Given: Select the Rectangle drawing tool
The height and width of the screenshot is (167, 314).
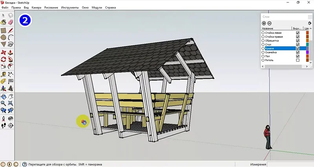Looking at the screenshot, I should pyautogui.click(x=4, y=30).
